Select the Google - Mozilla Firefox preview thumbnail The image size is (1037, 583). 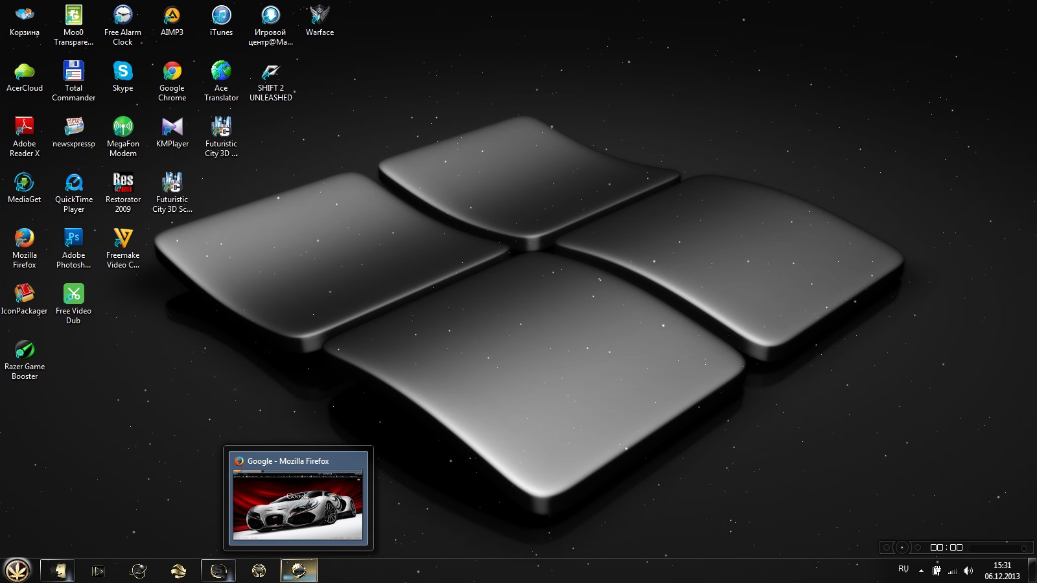(x=298, y=505)
